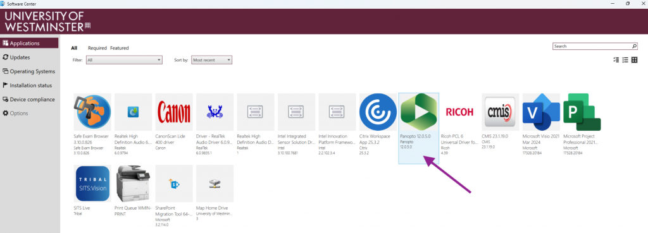Click 'Map Home Drive' title text
The height and width of the screenshot is (233, 648).
tap(212, 208)
